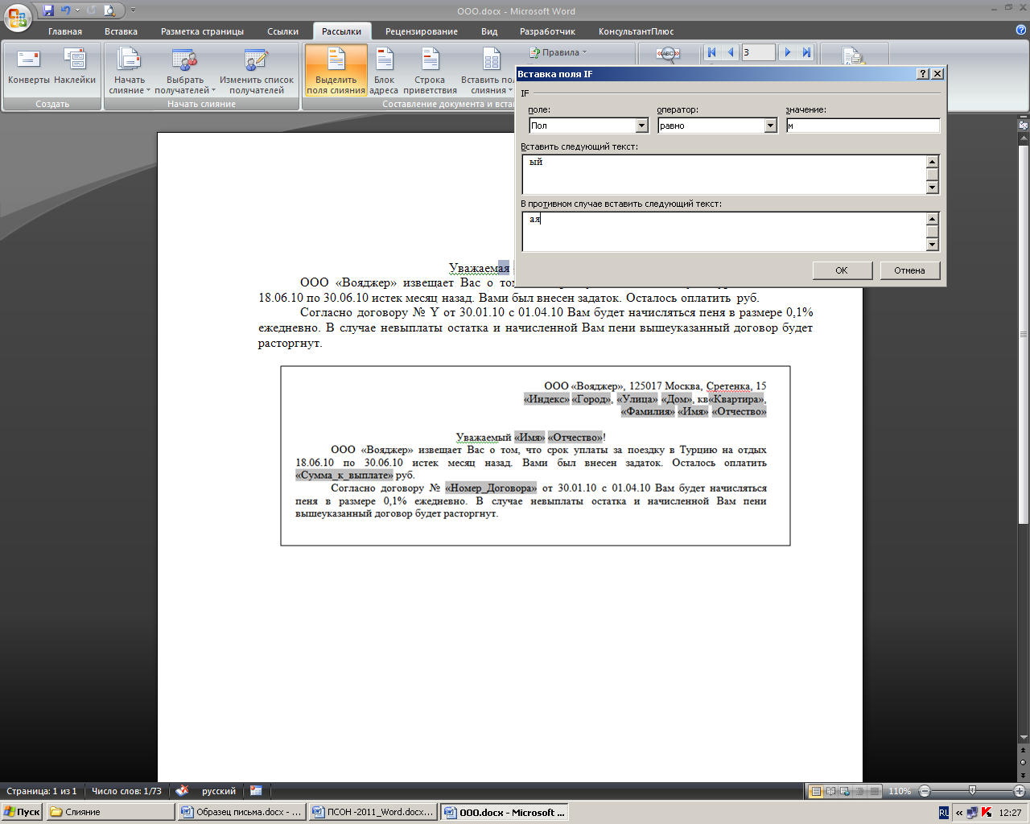Go to next merge record
Screen dimensions: 1030x824
click(x=788, y=52)
